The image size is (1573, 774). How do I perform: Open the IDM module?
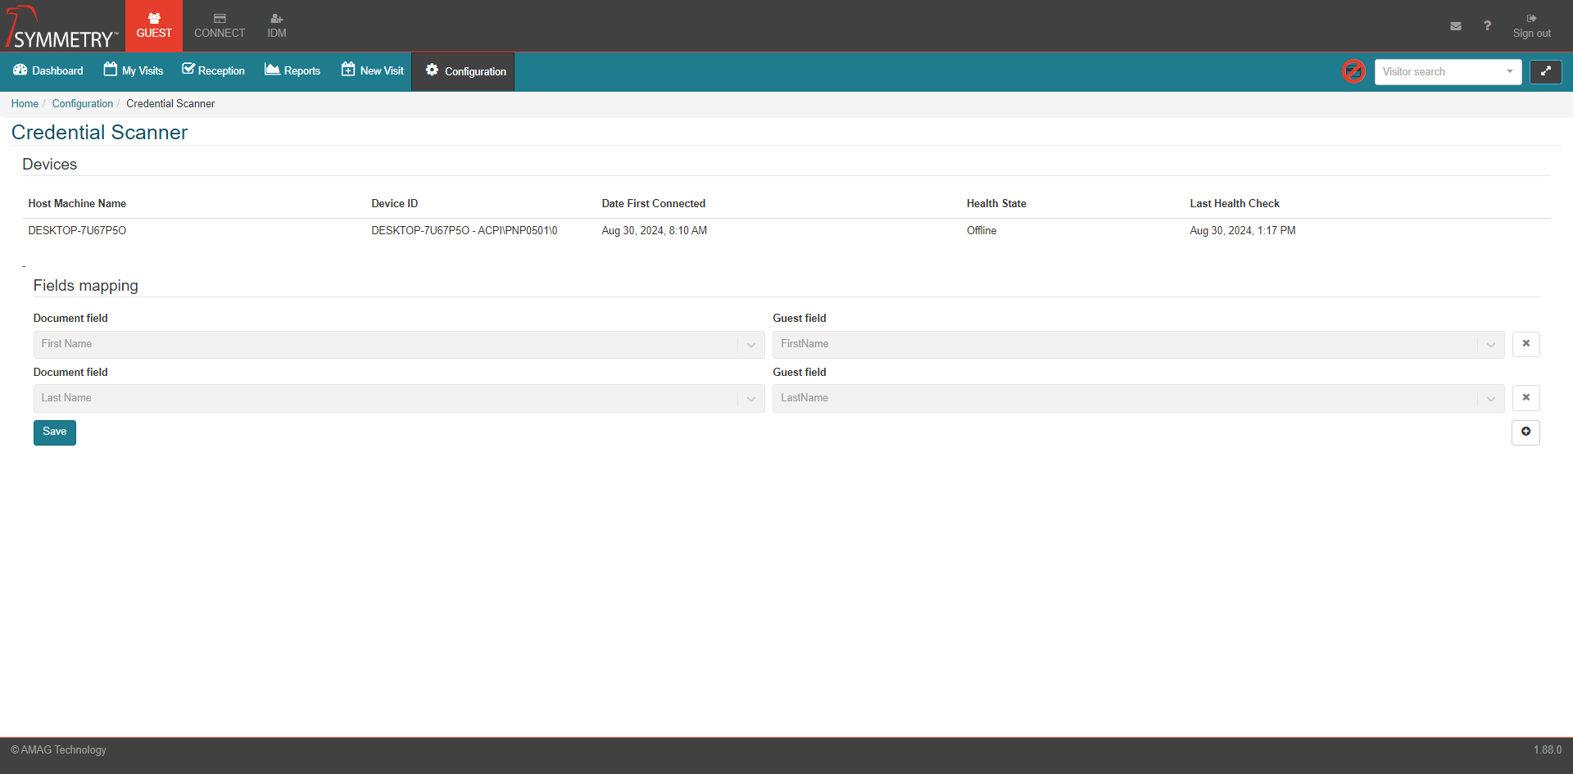(277, 26)
